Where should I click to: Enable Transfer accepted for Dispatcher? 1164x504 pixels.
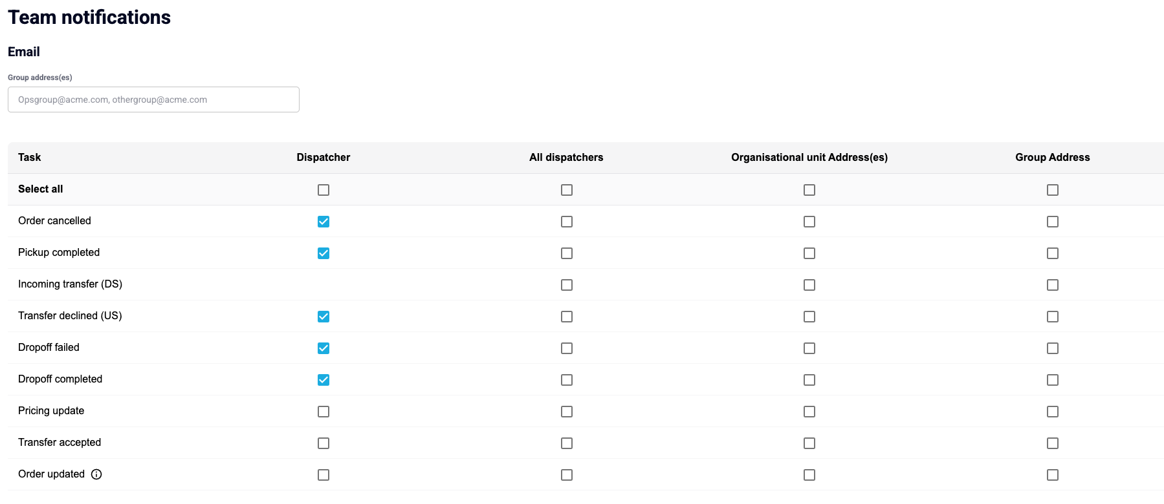tap(324, 443)
